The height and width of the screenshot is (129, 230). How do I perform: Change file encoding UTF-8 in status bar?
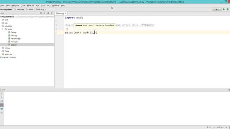tap(220, 128)
